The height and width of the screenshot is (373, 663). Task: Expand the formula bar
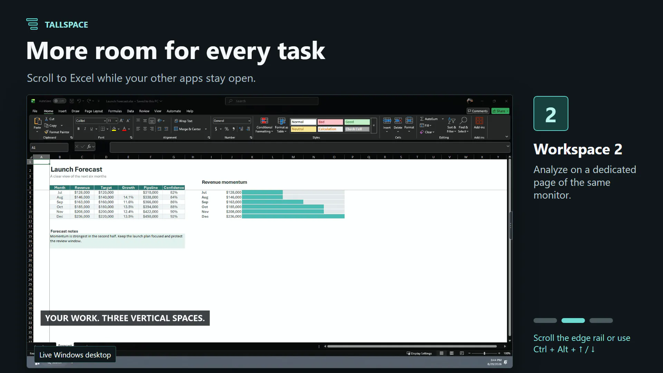[x=508, y=146]
